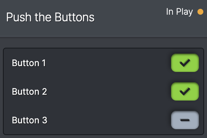Uncheck the checked Button 1 box
This screenshot has height=138, width=207.
185,63
